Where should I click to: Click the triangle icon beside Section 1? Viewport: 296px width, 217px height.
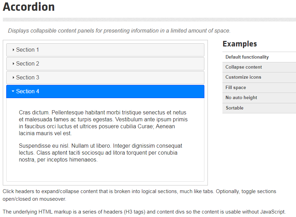click(x=13, y=50)
